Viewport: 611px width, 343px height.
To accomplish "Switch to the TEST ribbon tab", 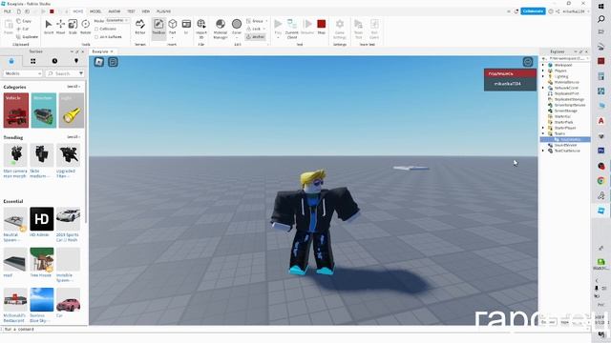I will click(x=131, y=11).
